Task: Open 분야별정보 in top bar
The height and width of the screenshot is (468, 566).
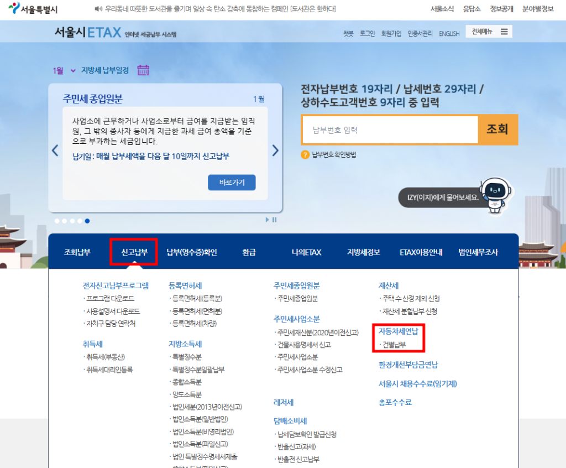Action: pos(538,9)
